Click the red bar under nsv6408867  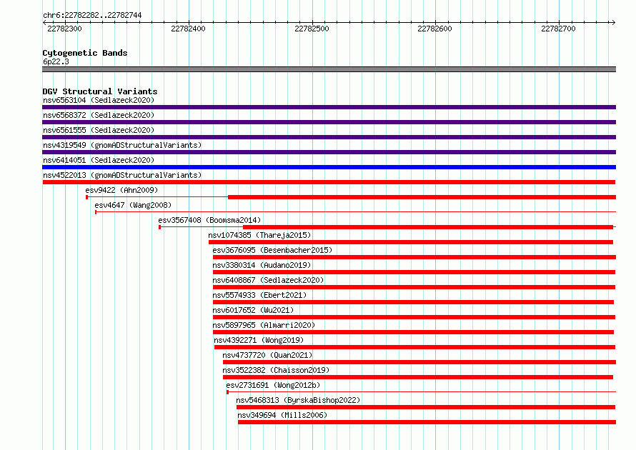coord(414,287)
